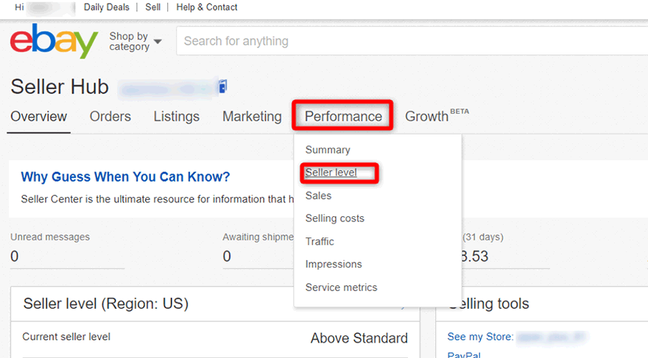648x358 pixels.
Task: Focus the Search for anything field
Action: tap(412, 41)
